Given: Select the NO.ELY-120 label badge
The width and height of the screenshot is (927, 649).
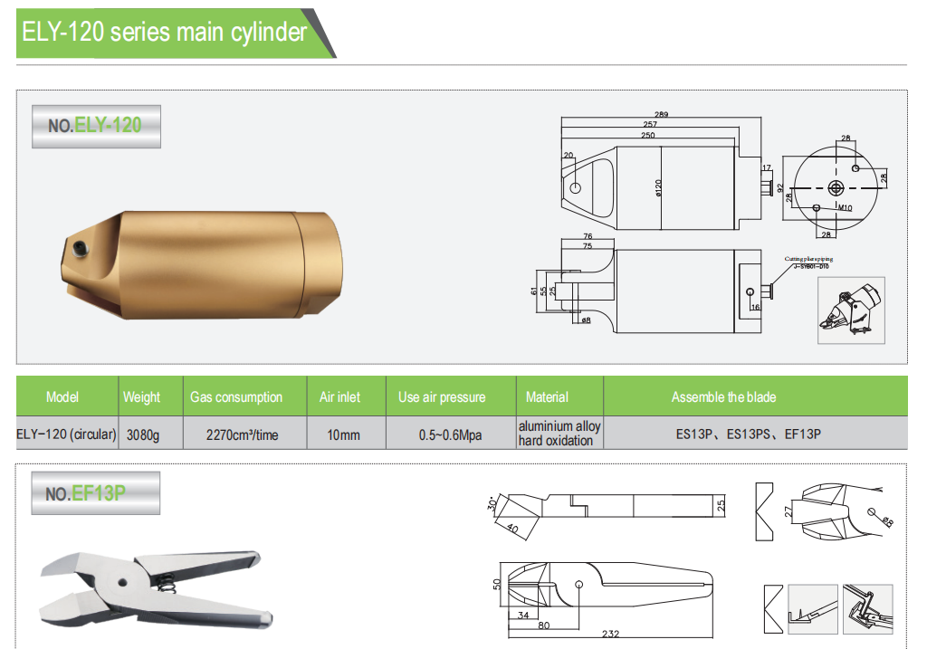Looking at the screenshot, I should [96, 127].
